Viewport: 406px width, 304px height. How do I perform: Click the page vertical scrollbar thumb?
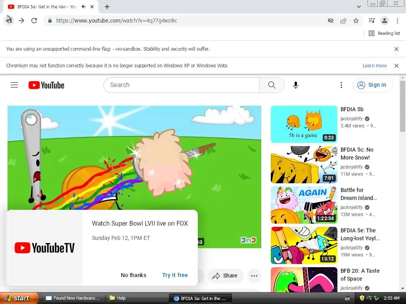tap(402, 106)
